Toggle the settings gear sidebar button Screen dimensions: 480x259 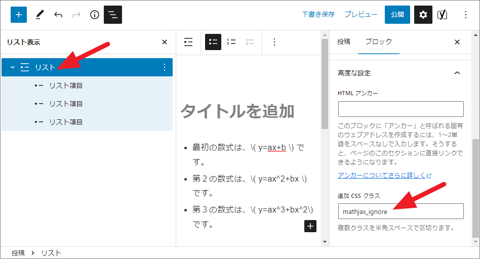click(423, 15)
